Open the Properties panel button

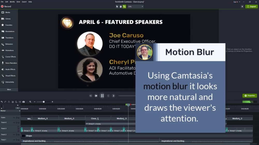pos(250,96)
